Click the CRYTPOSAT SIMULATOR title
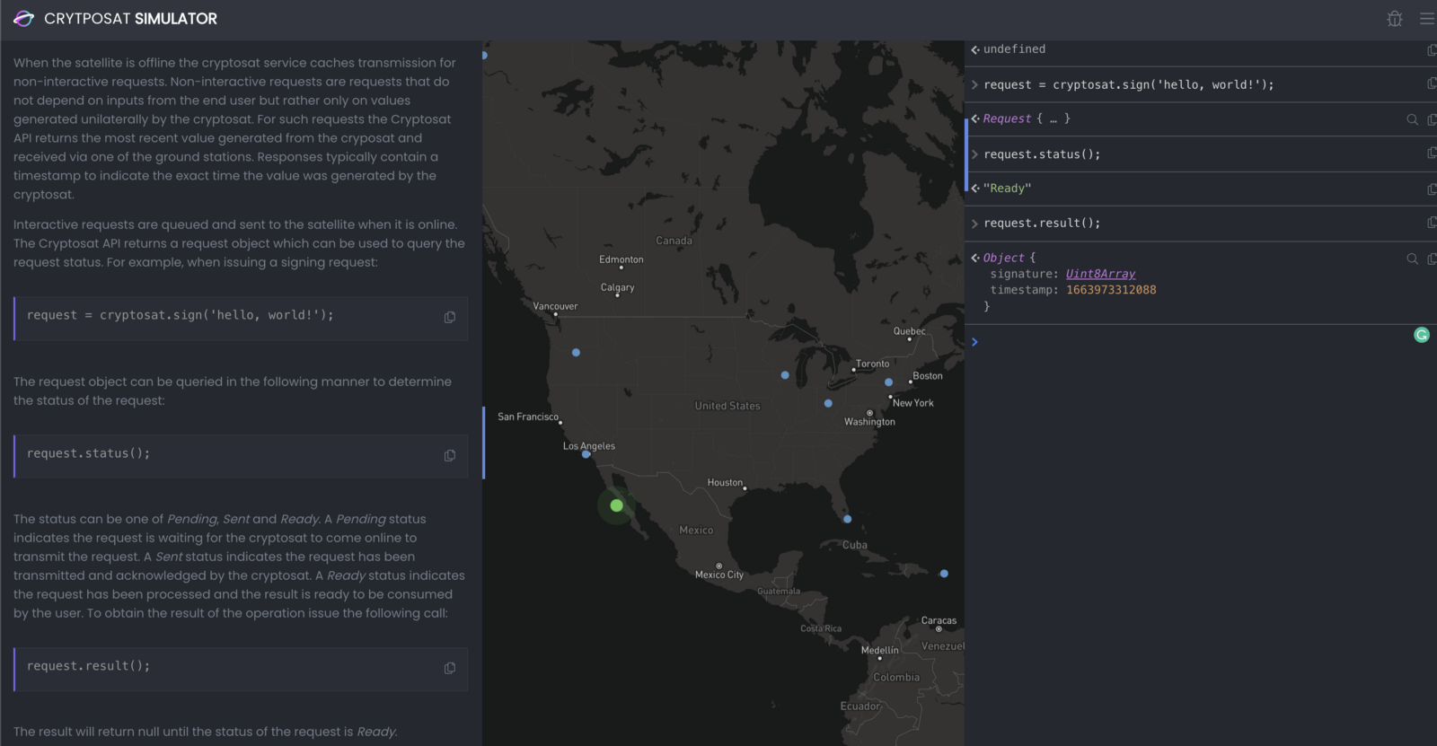 130,19
